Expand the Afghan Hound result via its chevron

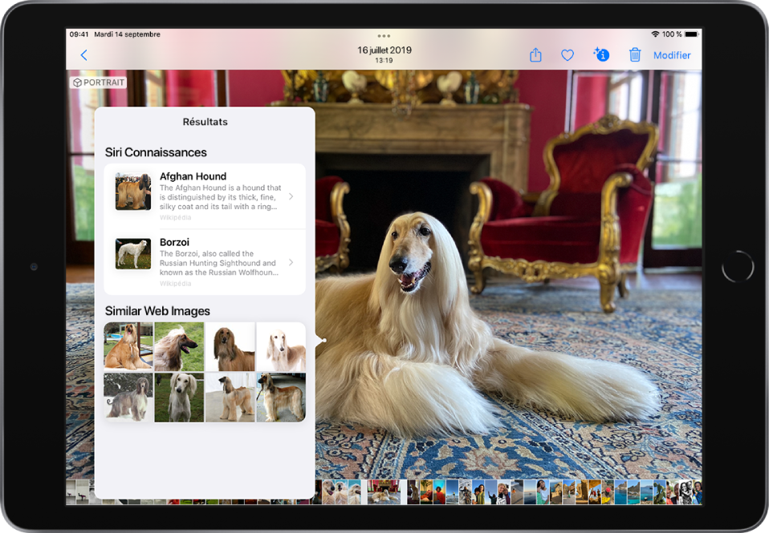291,196
